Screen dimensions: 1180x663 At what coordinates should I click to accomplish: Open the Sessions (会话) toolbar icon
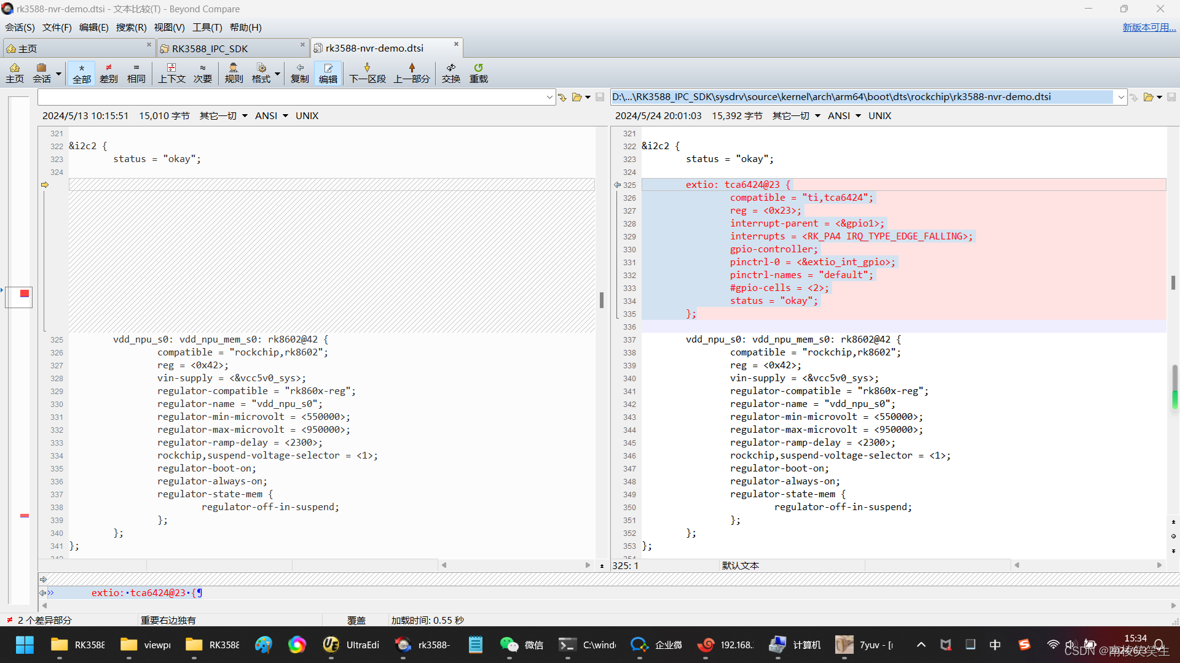(42, 72)
